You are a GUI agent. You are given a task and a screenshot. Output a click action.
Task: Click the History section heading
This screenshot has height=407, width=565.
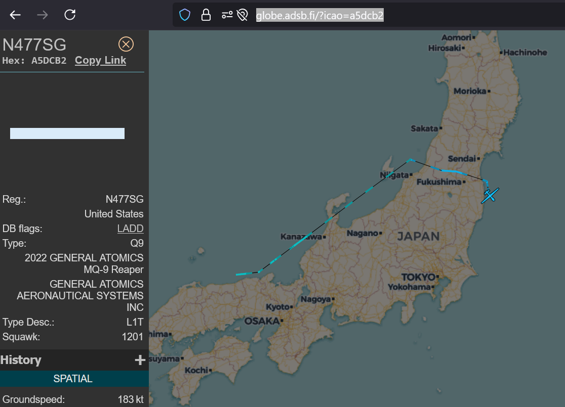pos(21,360)
